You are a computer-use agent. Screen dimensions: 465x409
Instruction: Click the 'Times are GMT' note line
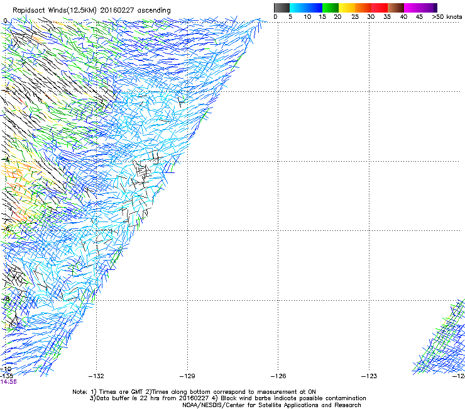pos(194,392)
